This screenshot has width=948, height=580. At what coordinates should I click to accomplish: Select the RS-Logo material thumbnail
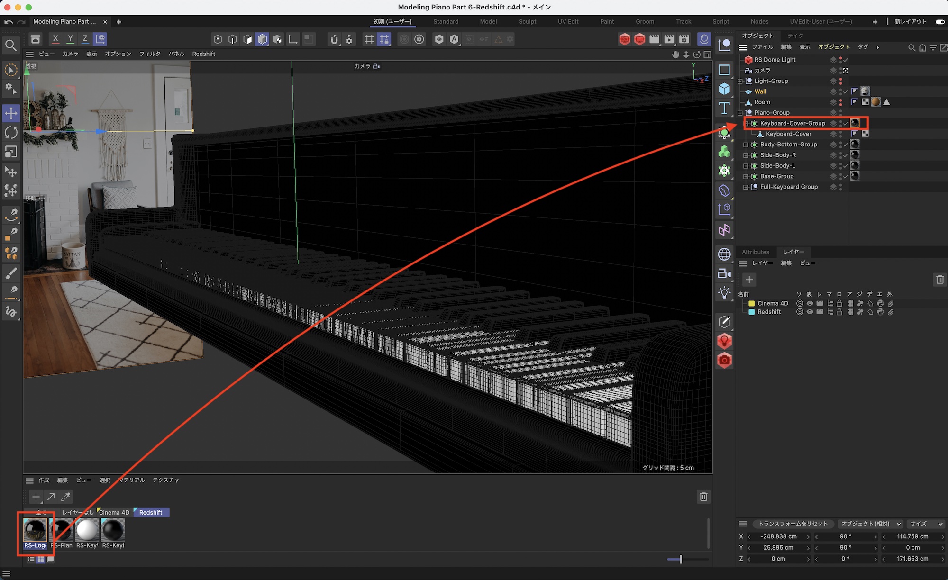click(x=36, y=531)
